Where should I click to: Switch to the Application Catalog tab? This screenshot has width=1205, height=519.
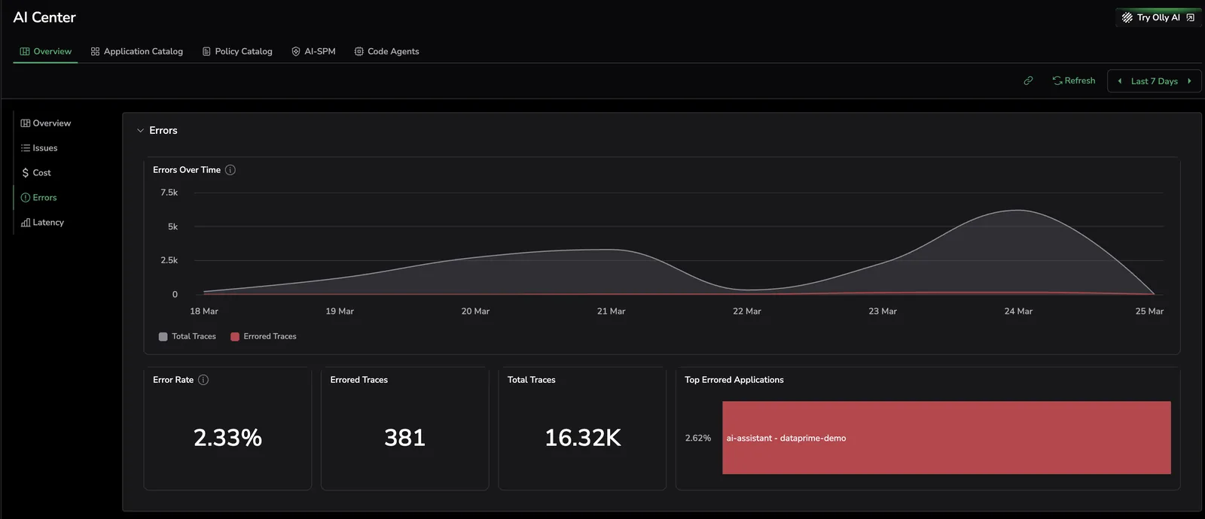137,51
